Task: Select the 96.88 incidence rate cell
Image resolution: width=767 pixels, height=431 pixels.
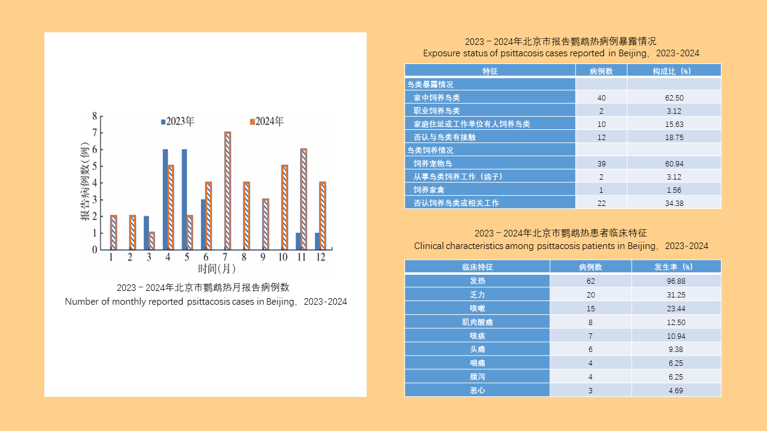Action: click(x=675, y=281)
